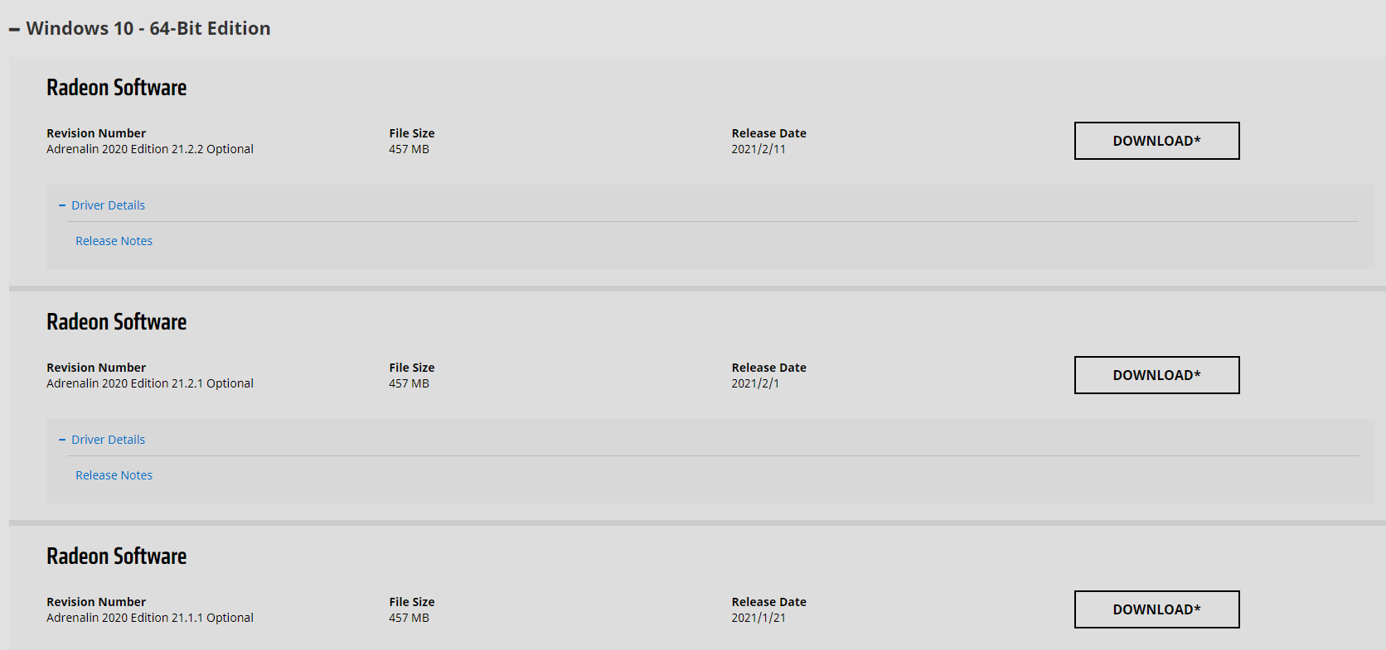
Task: Click the Radeon Software heading for 21.2.1
Action: coord(116,322)
